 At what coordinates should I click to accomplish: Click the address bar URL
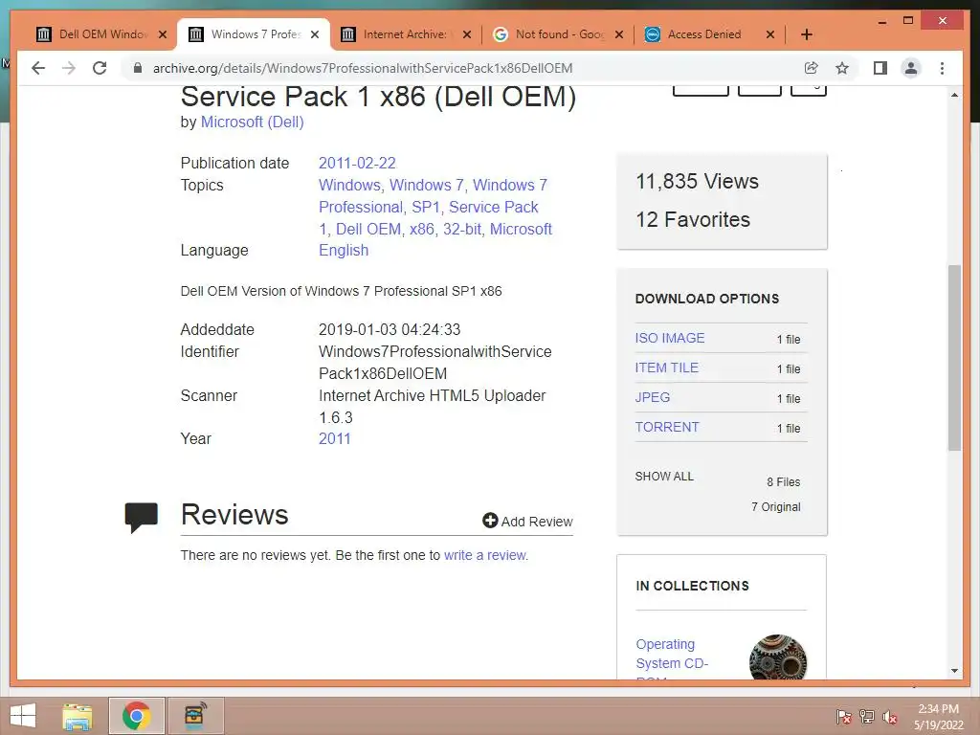(363, 68)
